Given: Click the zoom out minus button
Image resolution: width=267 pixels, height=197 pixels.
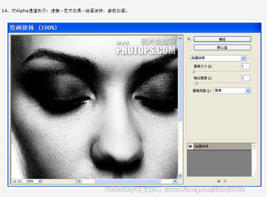Looking at the screenshot, I should point(14,181).
